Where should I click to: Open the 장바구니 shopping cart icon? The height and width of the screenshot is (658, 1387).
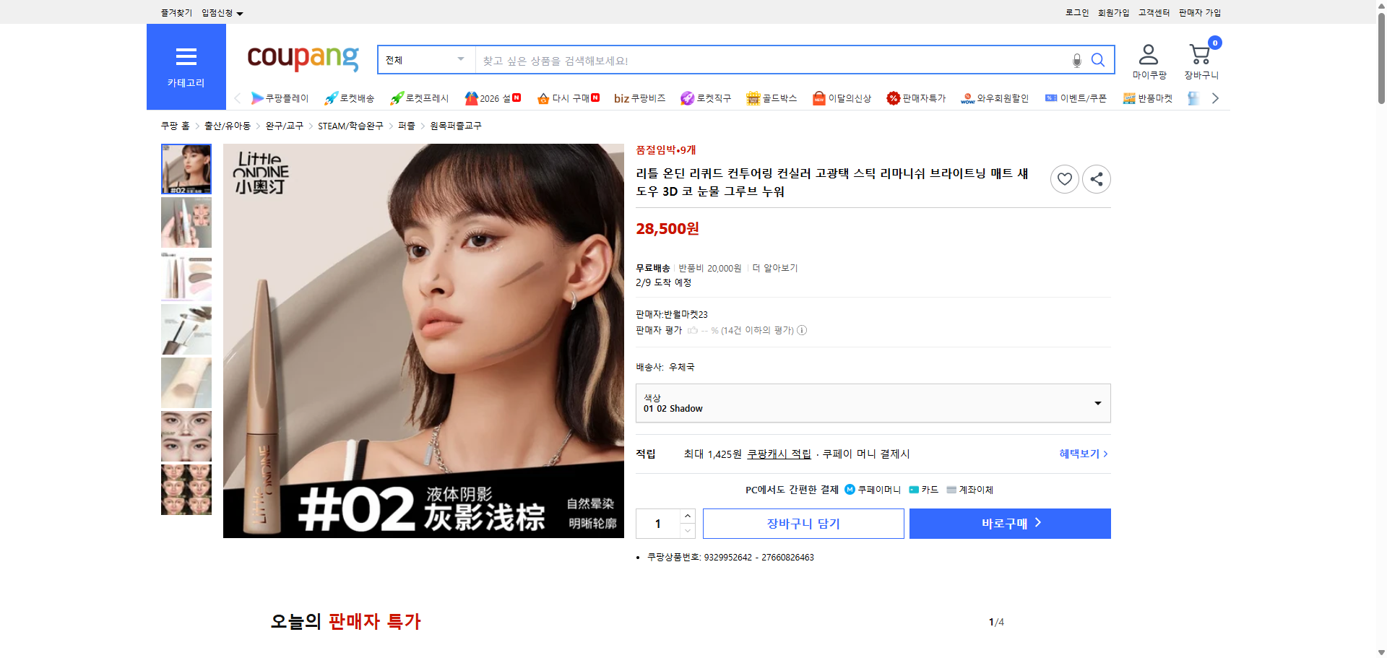point(1201,52)
